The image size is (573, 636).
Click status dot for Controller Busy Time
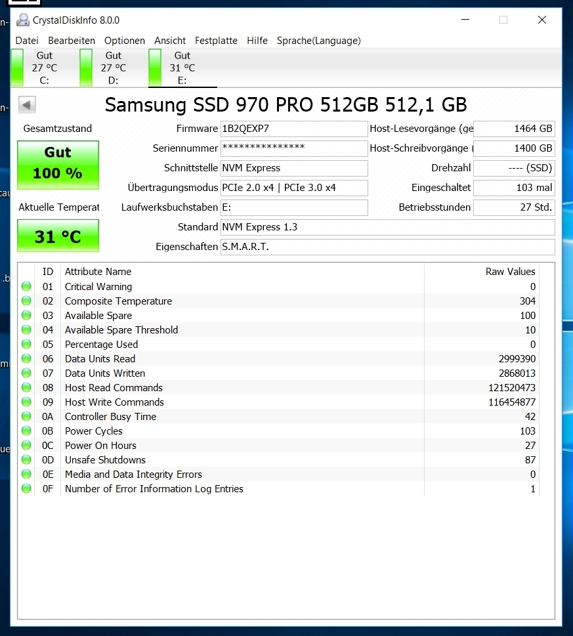point(26,416)
